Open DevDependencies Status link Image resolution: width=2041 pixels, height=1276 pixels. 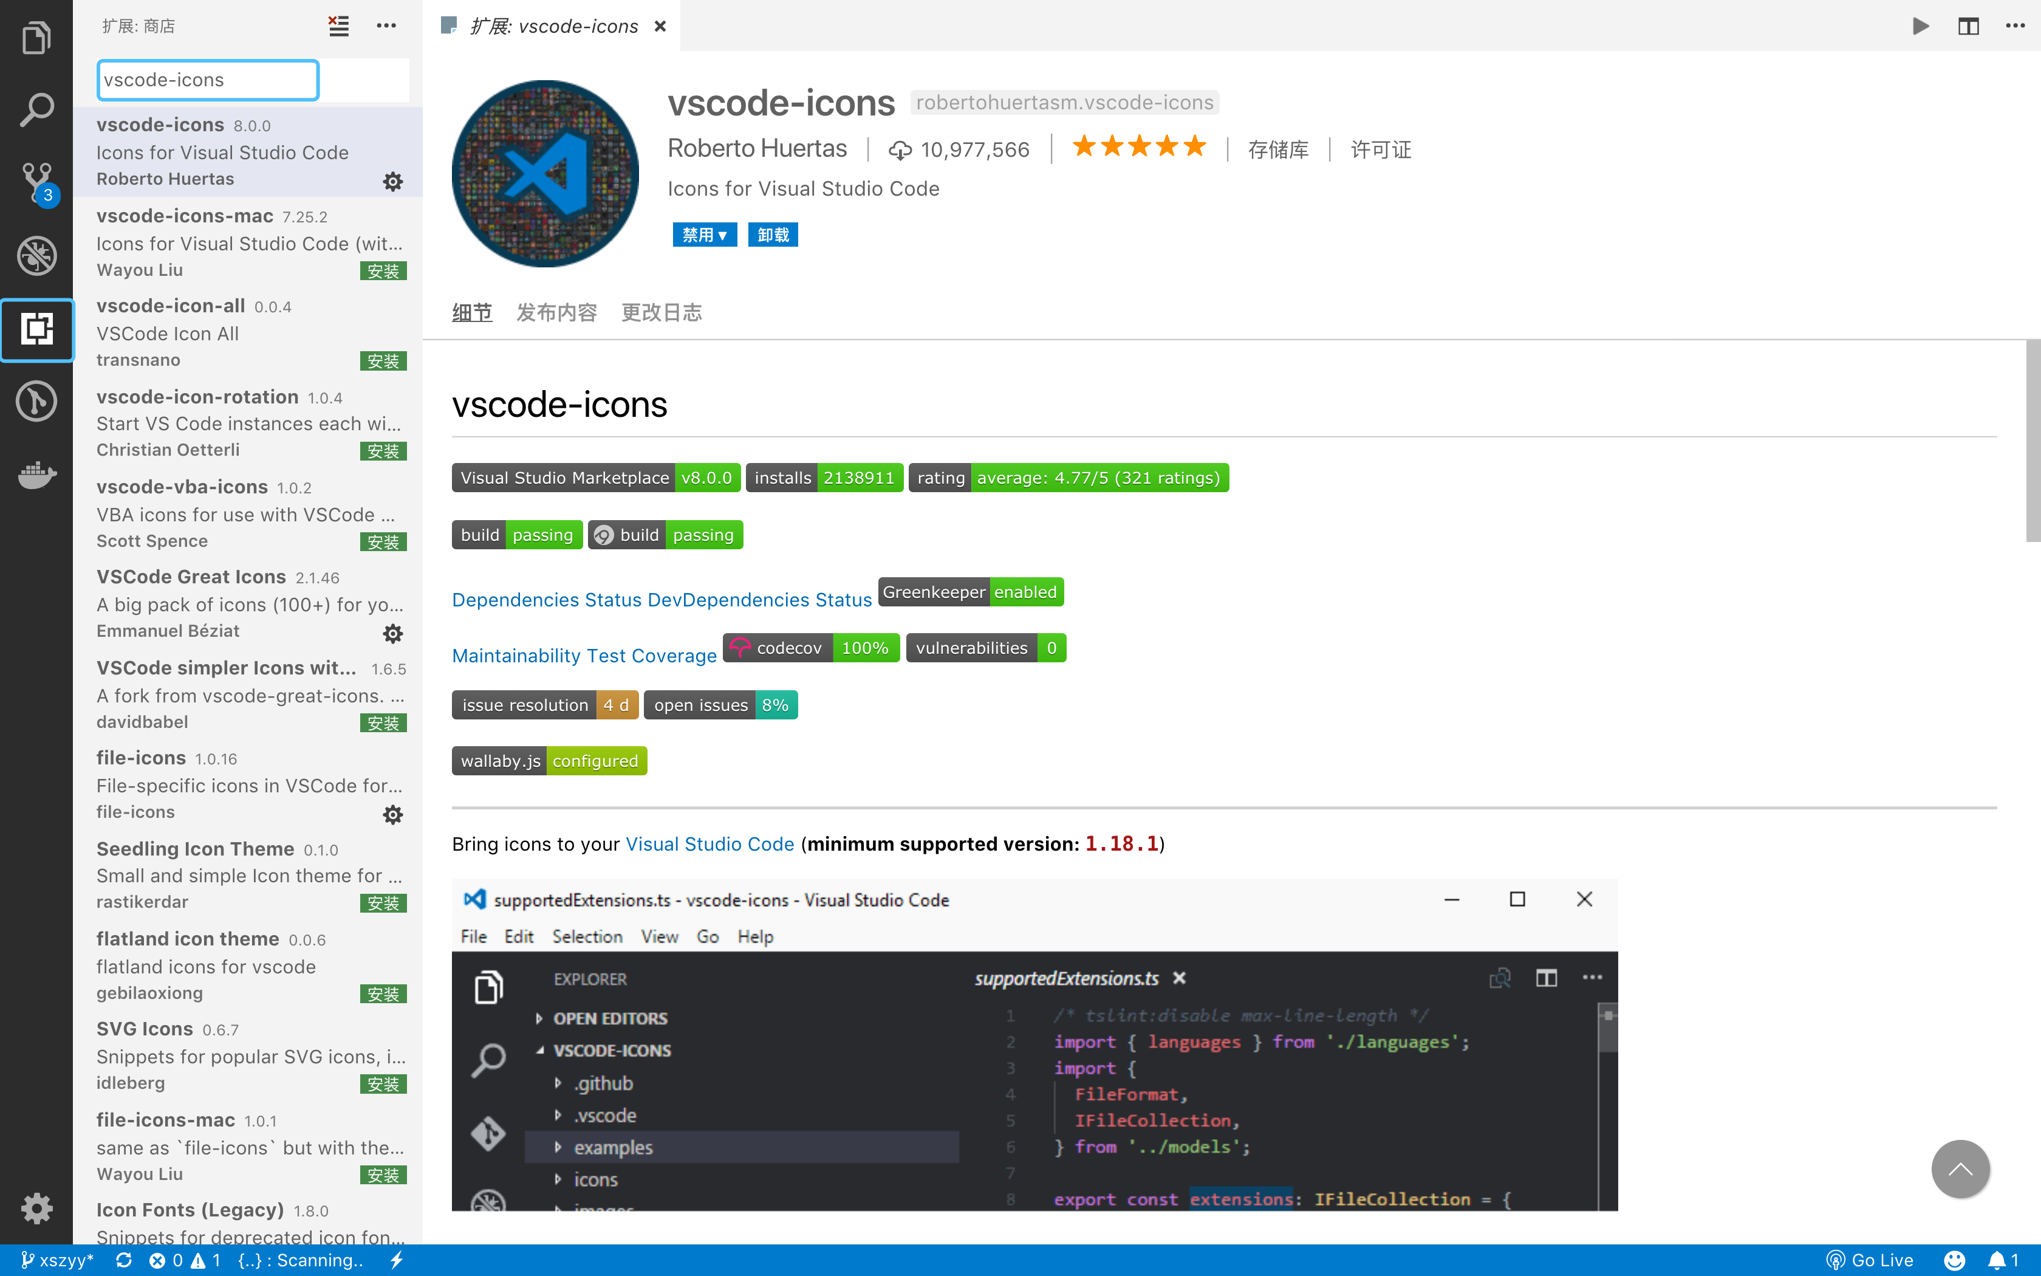point(760,599)
